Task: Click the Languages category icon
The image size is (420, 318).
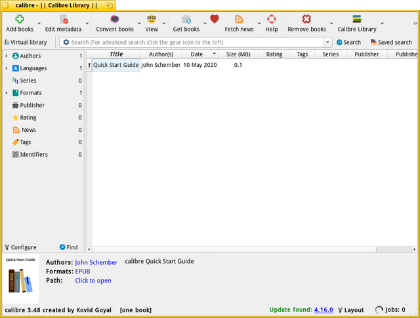Action: click(16, 68)
